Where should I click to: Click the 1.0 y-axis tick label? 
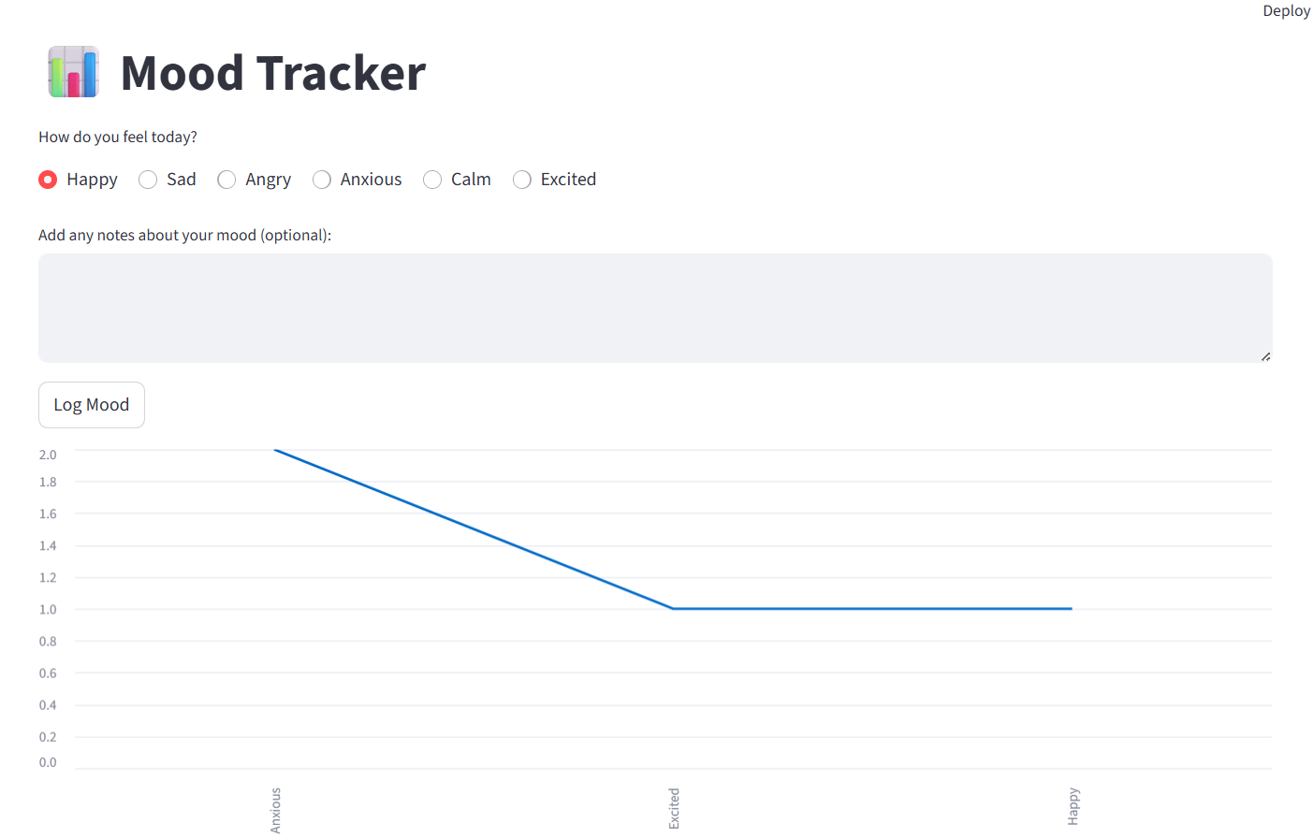(48, 610)
